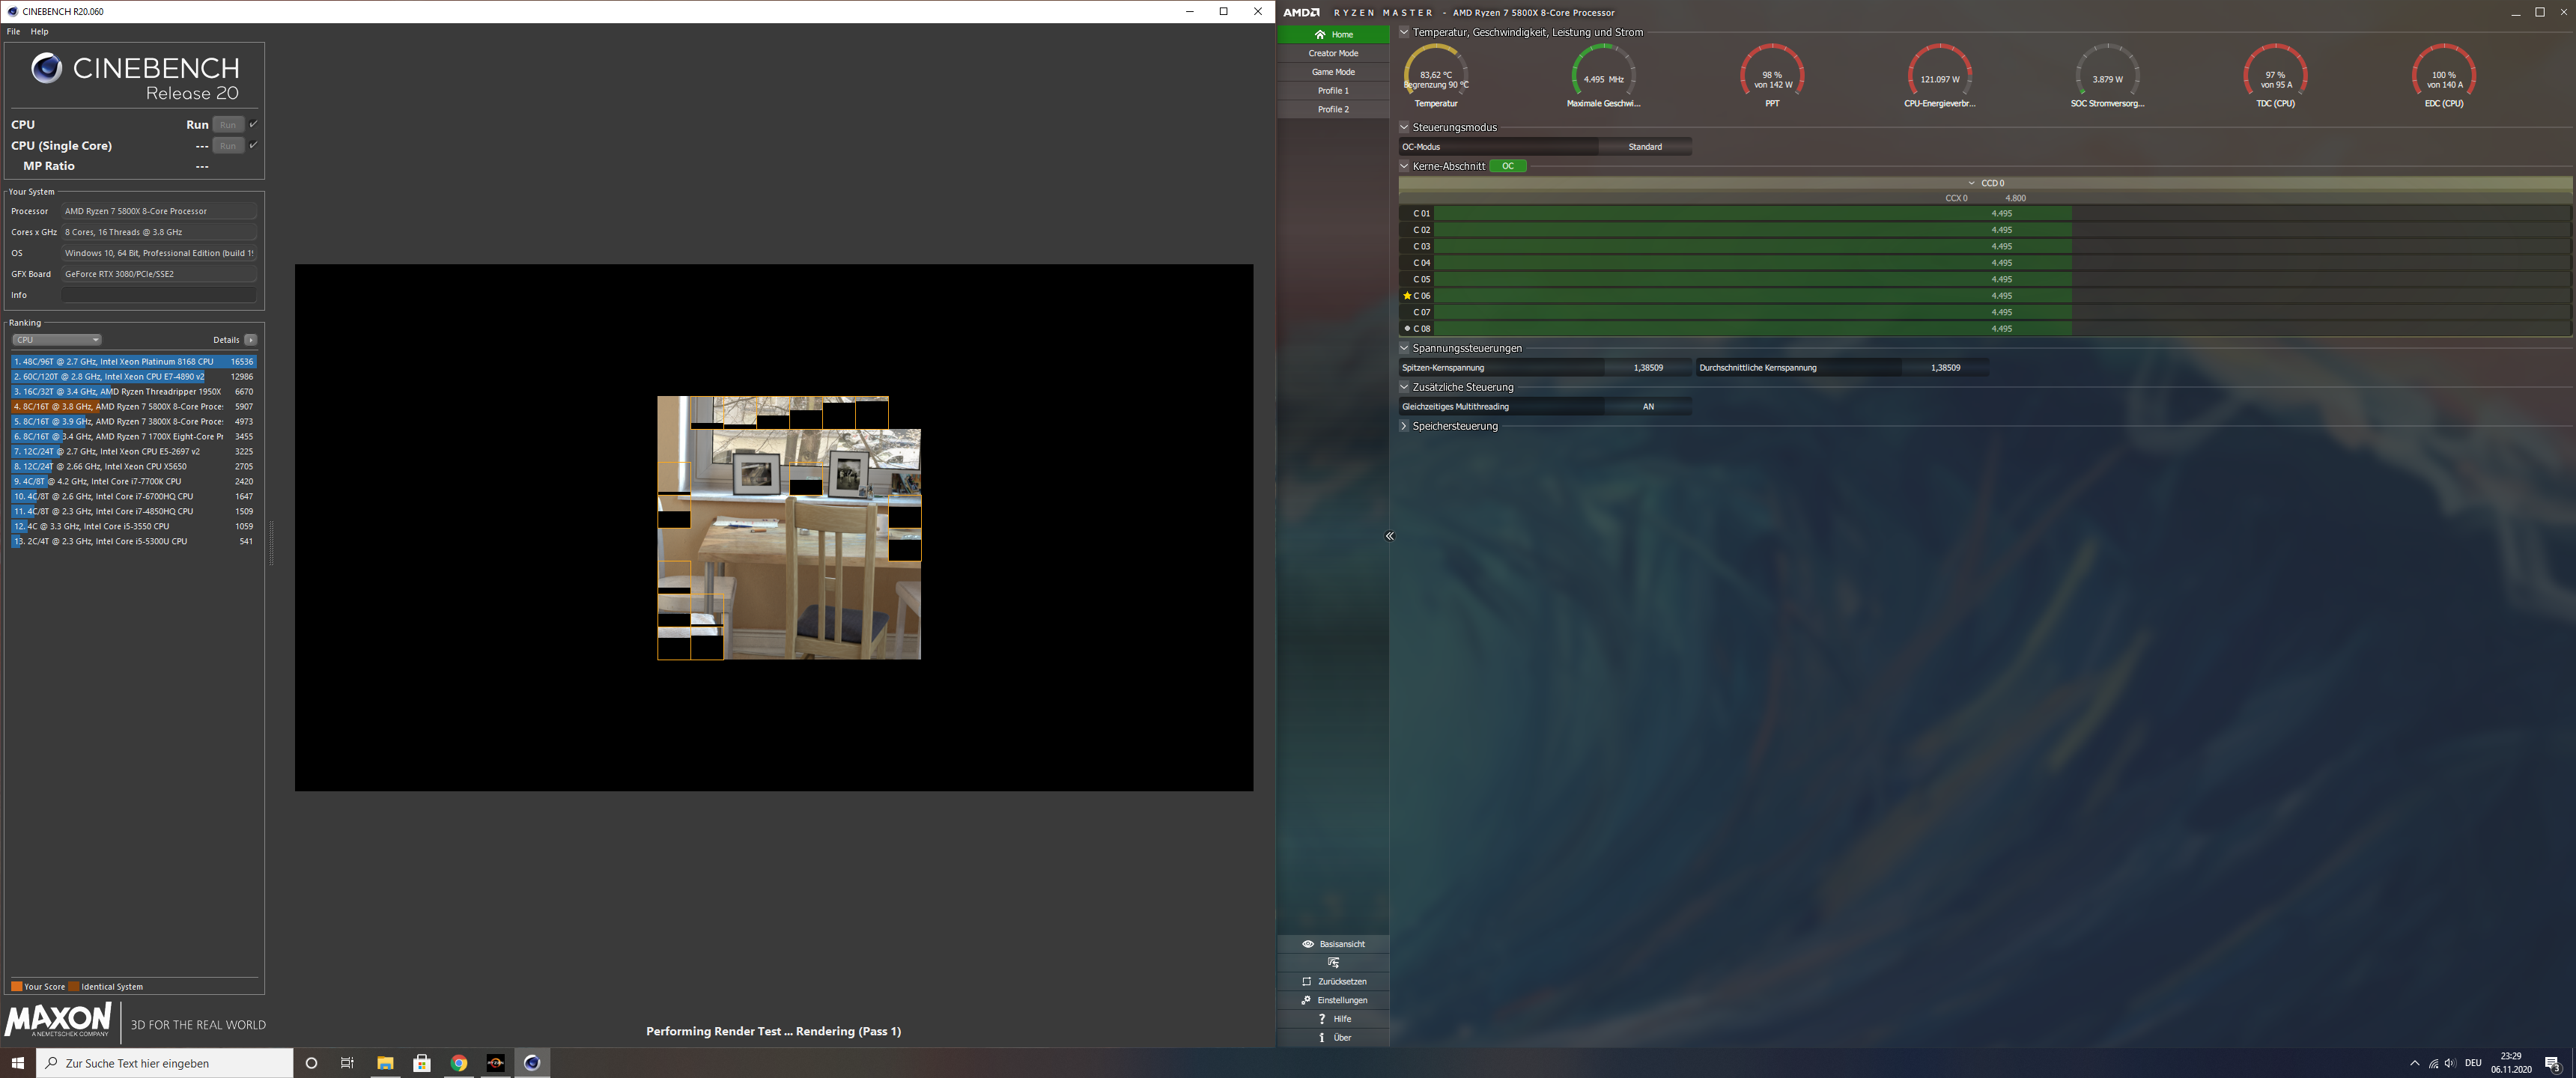
Task: Click Run to start the CPU benchmark
Action: coord(228,124)
